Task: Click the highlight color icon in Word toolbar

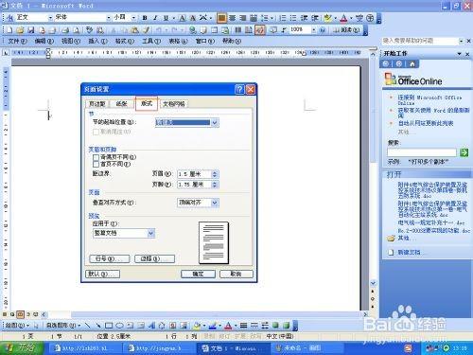Action: point(328,18)
